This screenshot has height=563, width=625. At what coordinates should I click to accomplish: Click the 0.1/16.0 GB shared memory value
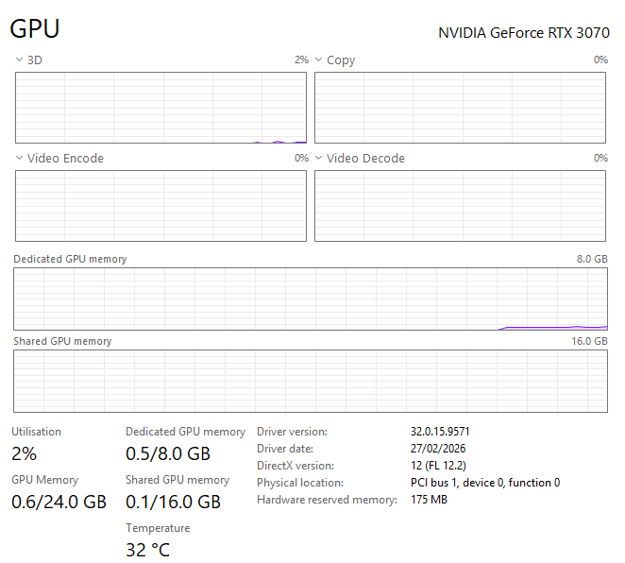point(173,502)
